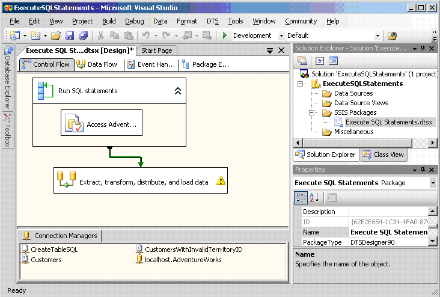Open the DTS menu
The image size is (440, 297).
(x=213, y=21)
